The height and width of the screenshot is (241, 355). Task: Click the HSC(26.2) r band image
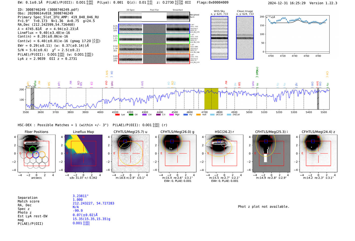tap(224, 154)
